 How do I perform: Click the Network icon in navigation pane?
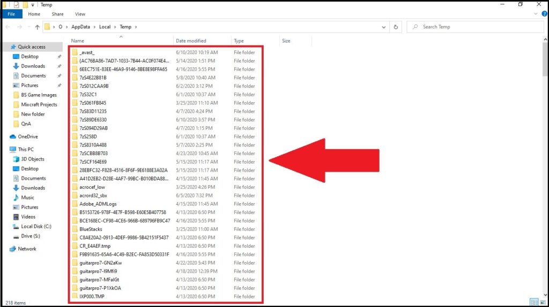coord(13,249)
